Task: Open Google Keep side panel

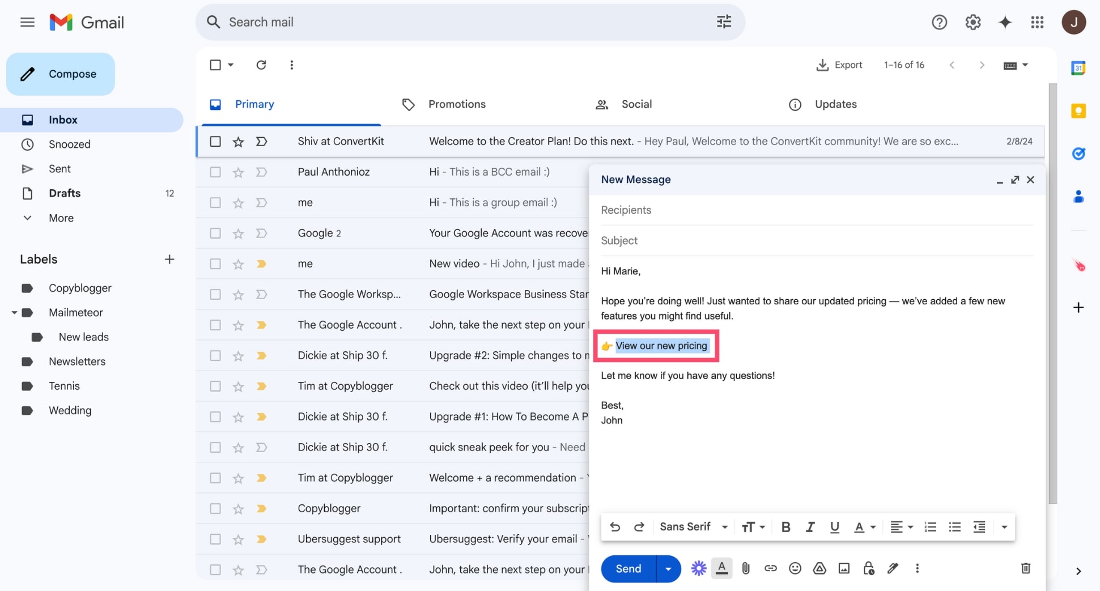Action: [x=1078, y=110]
